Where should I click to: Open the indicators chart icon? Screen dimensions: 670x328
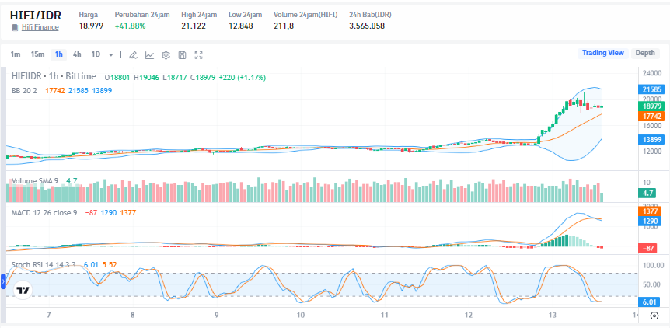(x=149, y=54)
